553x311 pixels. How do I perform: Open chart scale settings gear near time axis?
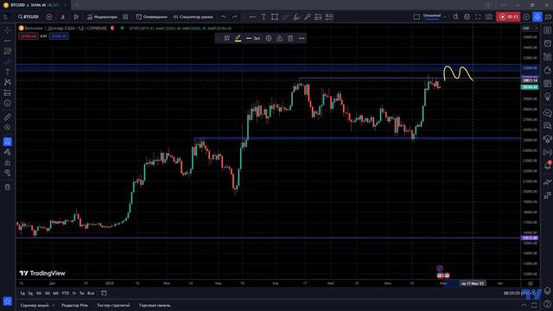point(530,283)
